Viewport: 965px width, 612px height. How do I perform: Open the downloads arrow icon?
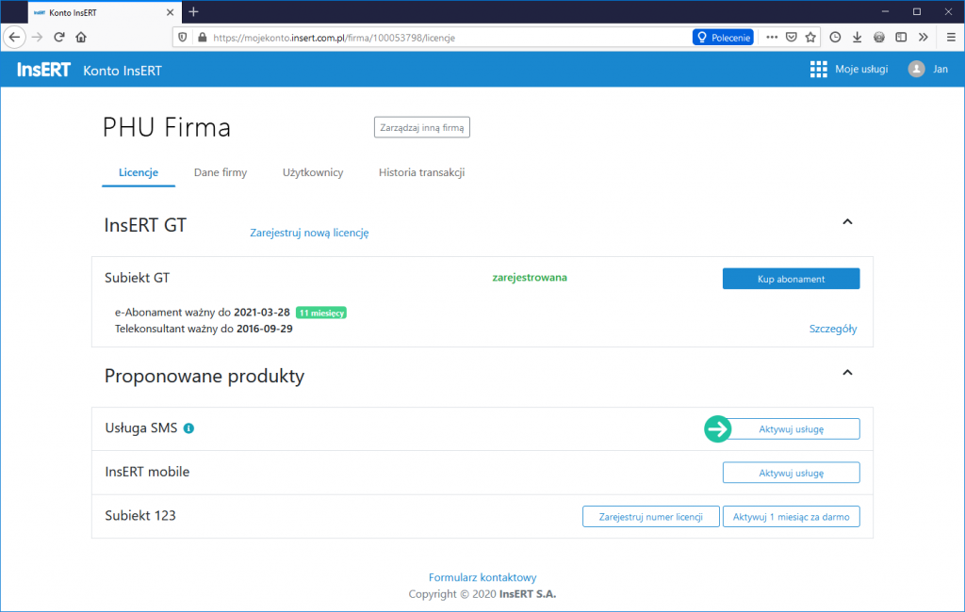[857, 37]
